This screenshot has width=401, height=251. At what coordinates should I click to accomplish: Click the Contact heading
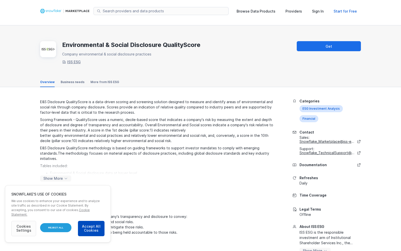307,132
